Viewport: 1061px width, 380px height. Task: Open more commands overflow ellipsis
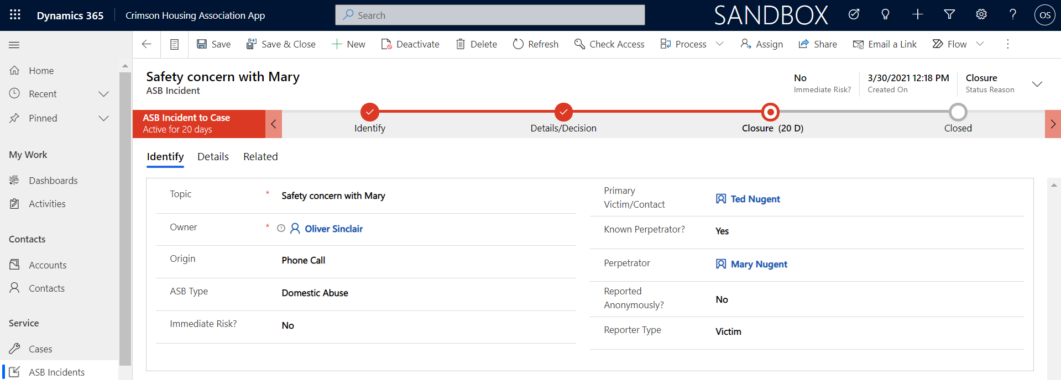[x=1007, y=44]
